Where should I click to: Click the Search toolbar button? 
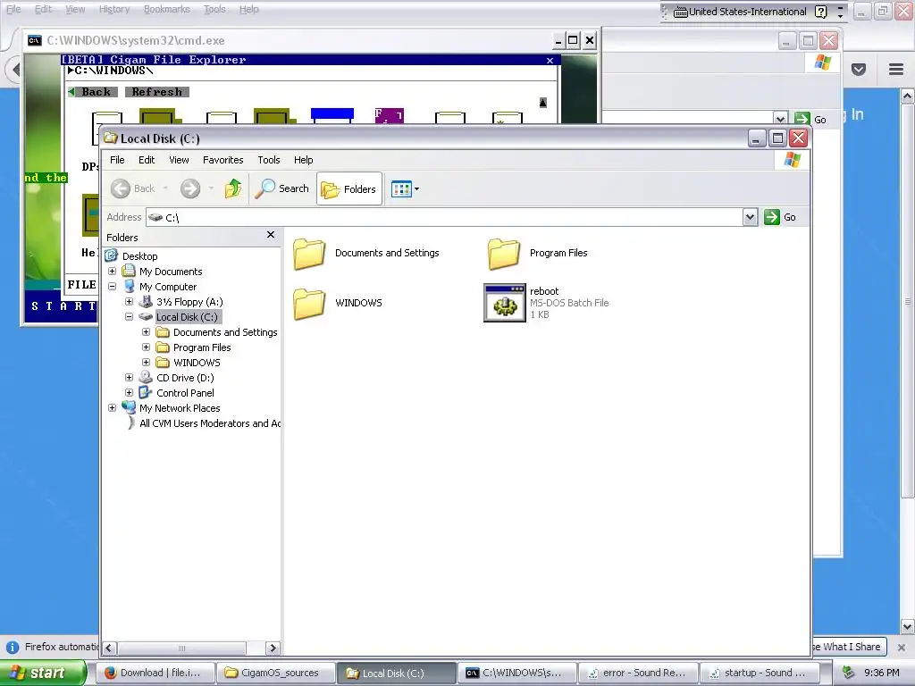coord(281,188)
